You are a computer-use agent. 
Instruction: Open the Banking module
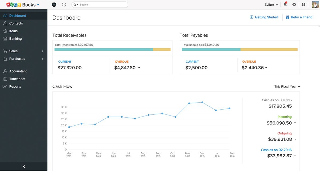click(15, 38)
